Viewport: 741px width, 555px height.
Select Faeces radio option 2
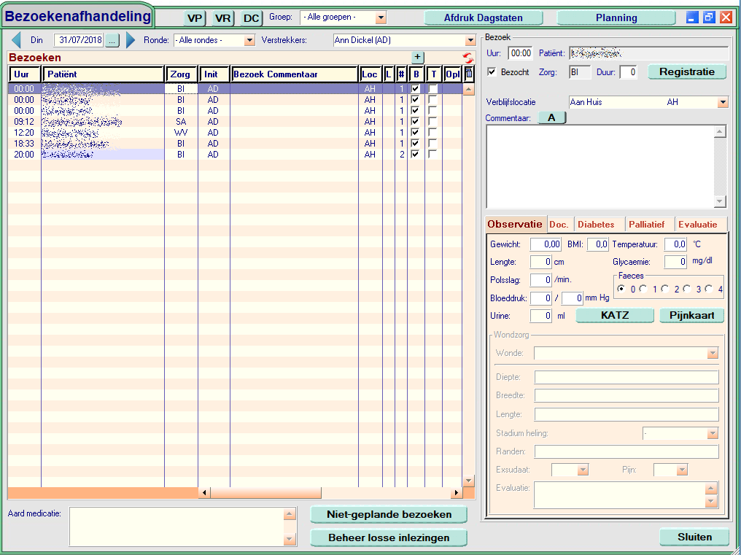point(665,290)
